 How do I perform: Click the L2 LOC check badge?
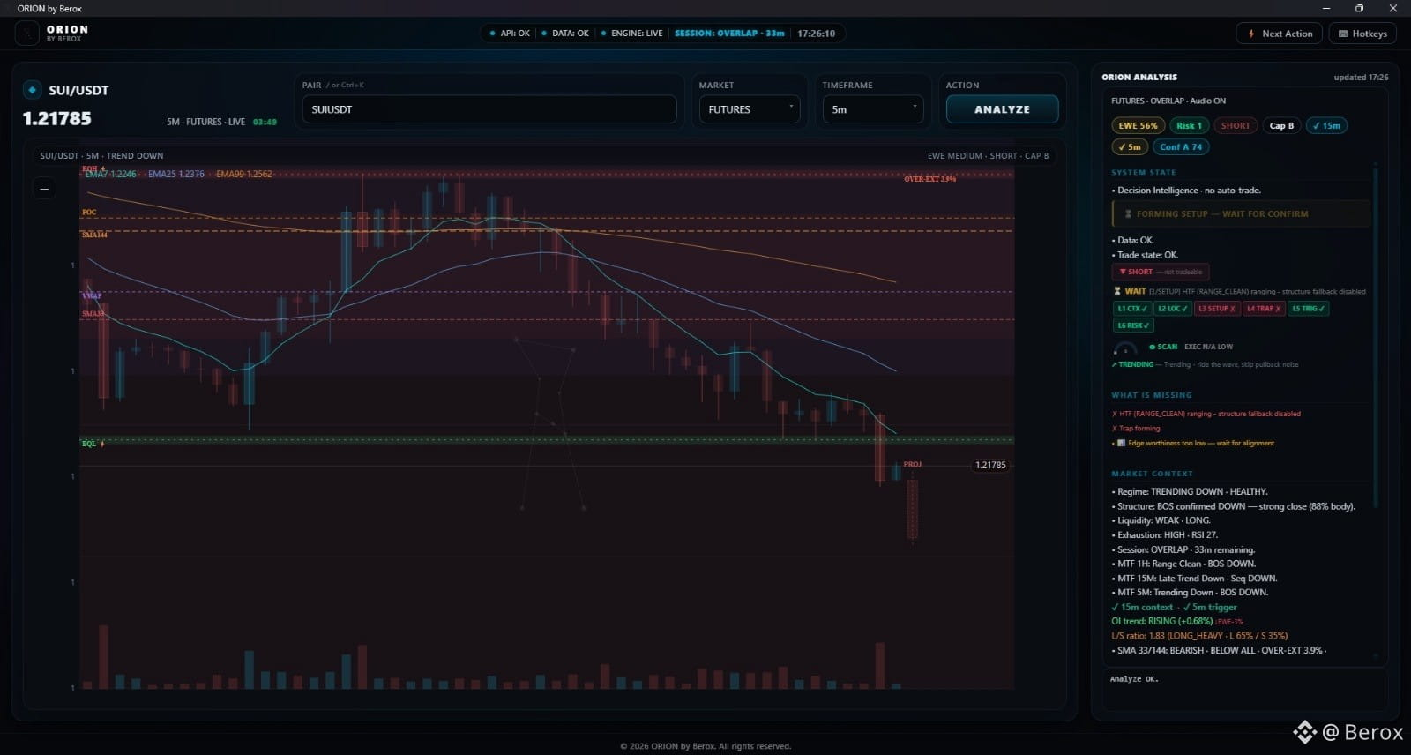(1172, 309)
